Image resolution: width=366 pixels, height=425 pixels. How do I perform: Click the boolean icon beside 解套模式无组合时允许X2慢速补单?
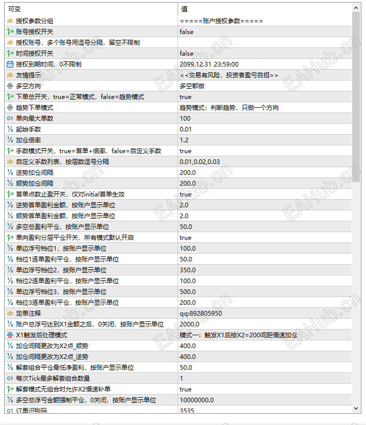10,389
